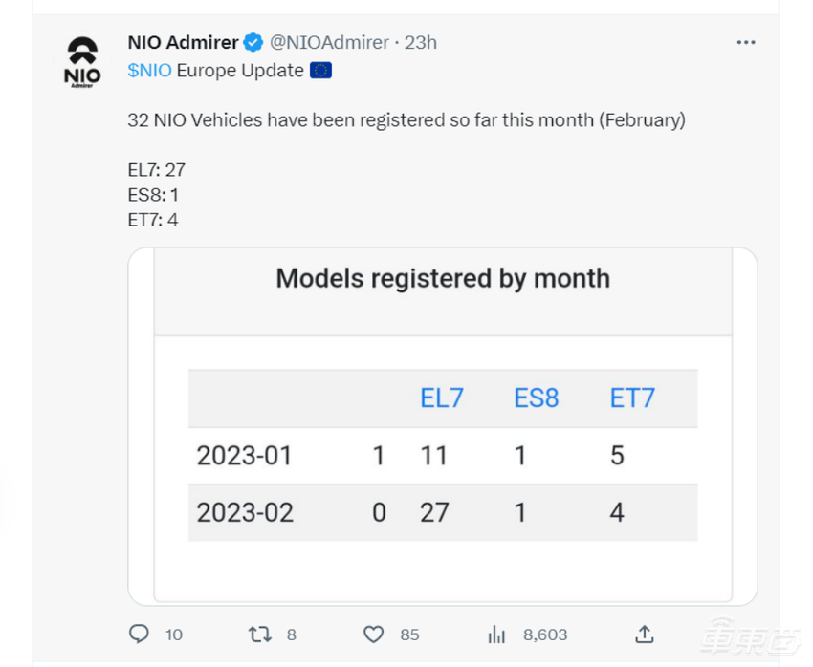Click the NIO Admirer display name
This screenshot has height=667, width=813.
tap(183, 42)
